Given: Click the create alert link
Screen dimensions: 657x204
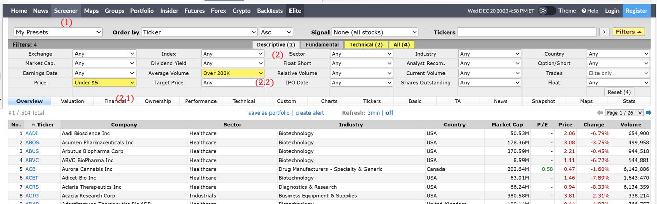Looking at the screenshot, I should (x=310, y=112).
